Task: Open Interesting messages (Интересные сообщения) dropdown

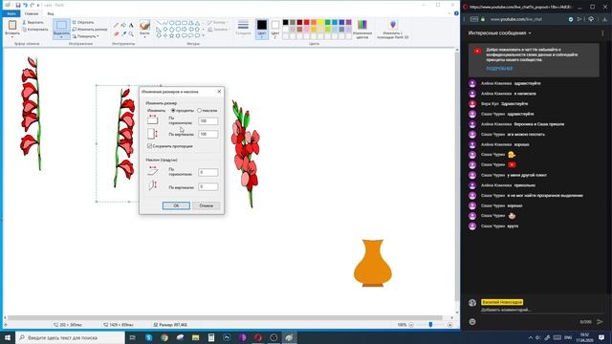Action: tap(500, 33)
